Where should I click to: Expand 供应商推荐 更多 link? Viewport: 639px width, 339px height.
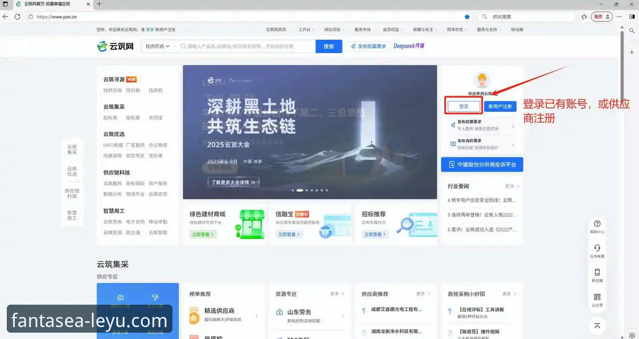(423, 294)
